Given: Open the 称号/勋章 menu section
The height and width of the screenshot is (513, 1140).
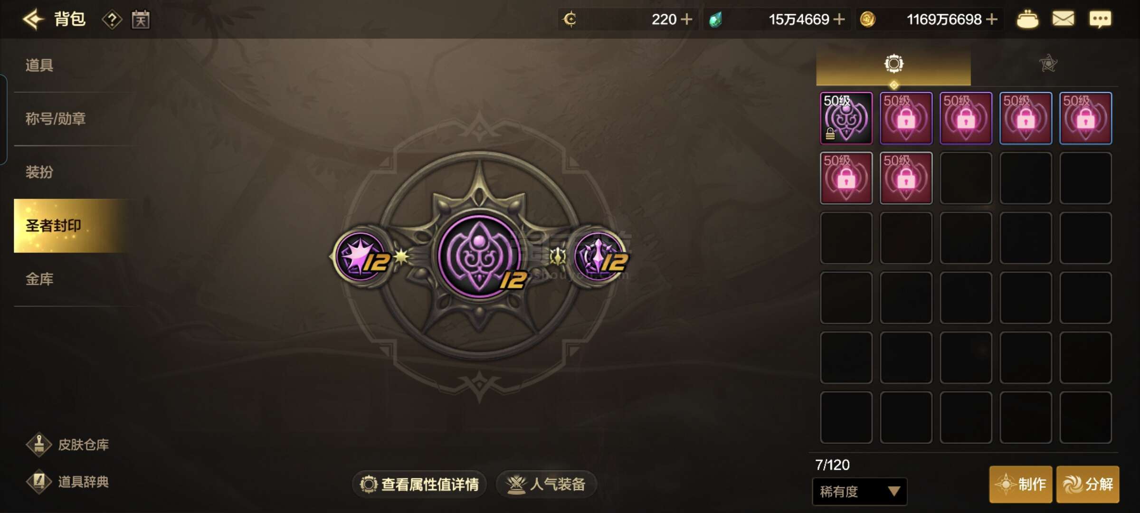Looking at the screenshot, I should tap(56, 119).
